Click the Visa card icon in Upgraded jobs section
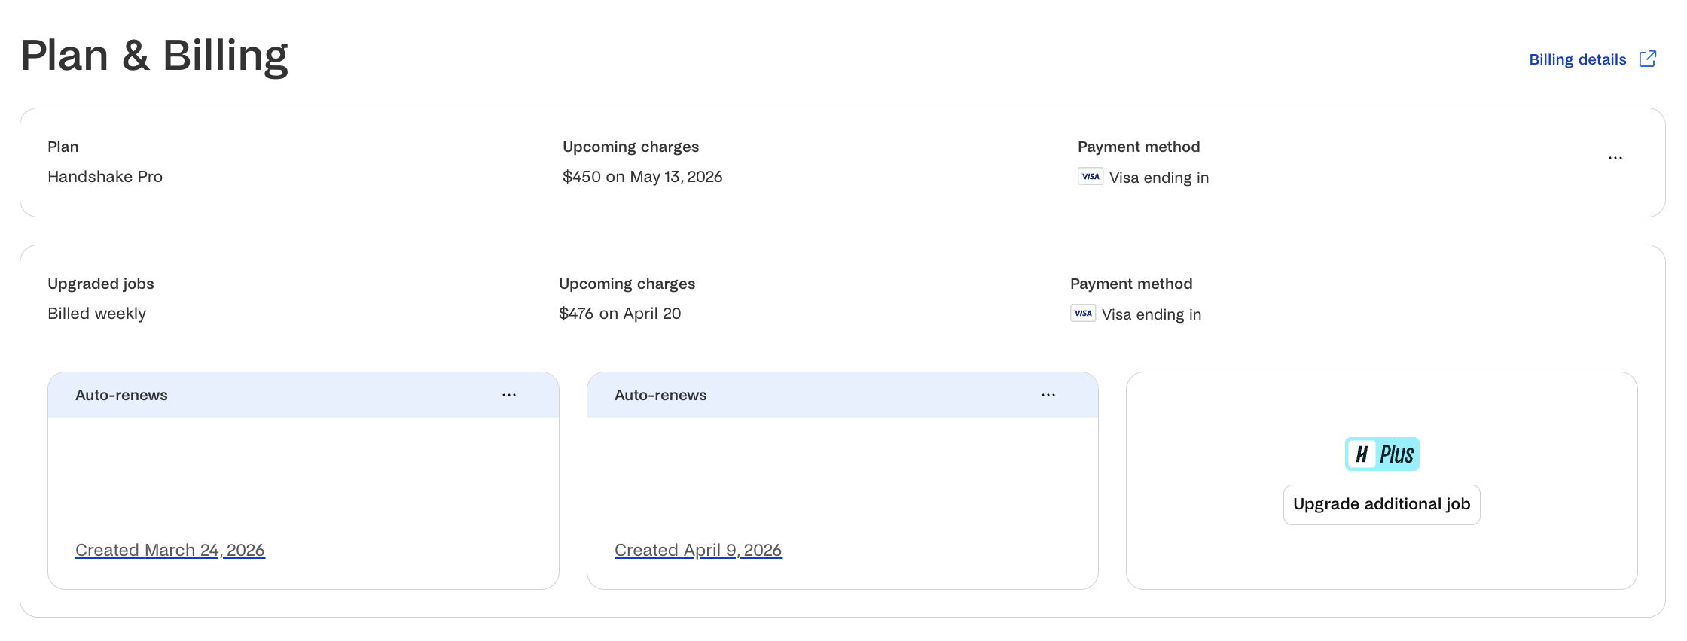 [1083, 313]
